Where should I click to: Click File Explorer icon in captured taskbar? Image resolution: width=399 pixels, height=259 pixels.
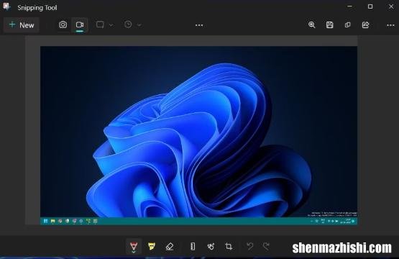point(52,221)
